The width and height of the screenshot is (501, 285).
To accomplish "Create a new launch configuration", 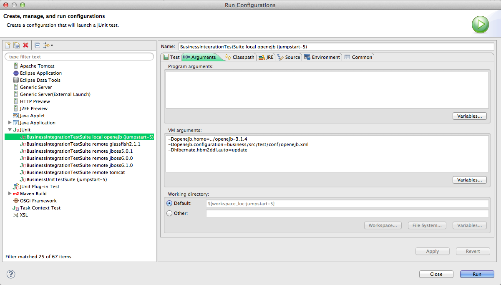I will tap(8, 45).
